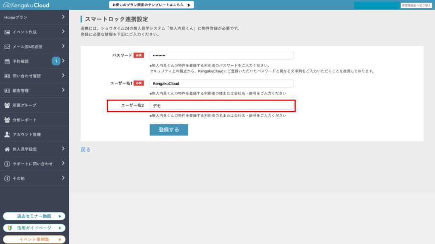435x244 pixels.
Task: Click the image icon beside イベント作成
Action: coord(7,32)
